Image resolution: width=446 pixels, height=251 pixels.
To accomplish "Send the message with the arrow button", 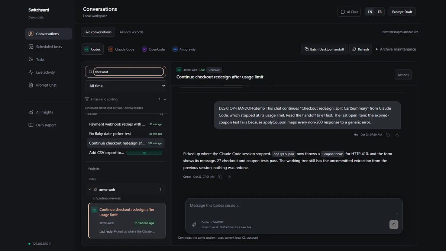I will click(x=394, y=224).
